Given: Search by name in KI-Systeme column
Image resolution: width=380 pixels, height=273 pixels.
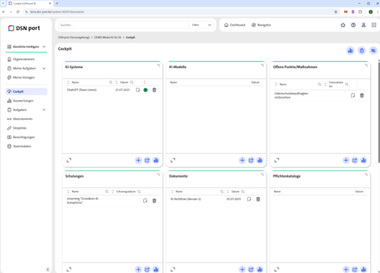Looking at the screenshot, I should click(111, 82).
